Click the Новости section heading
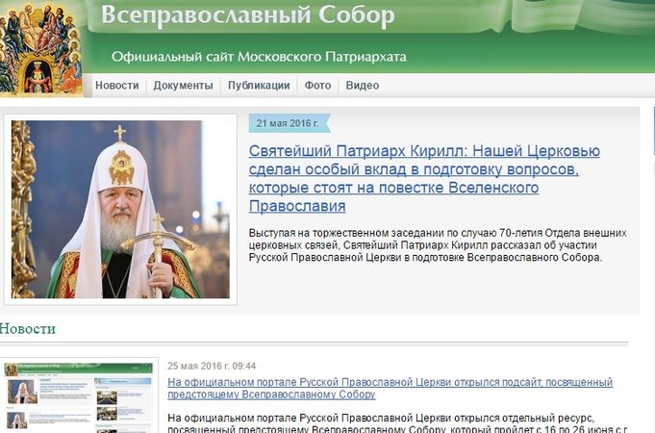The image size is (655, 433). [28, 329]
